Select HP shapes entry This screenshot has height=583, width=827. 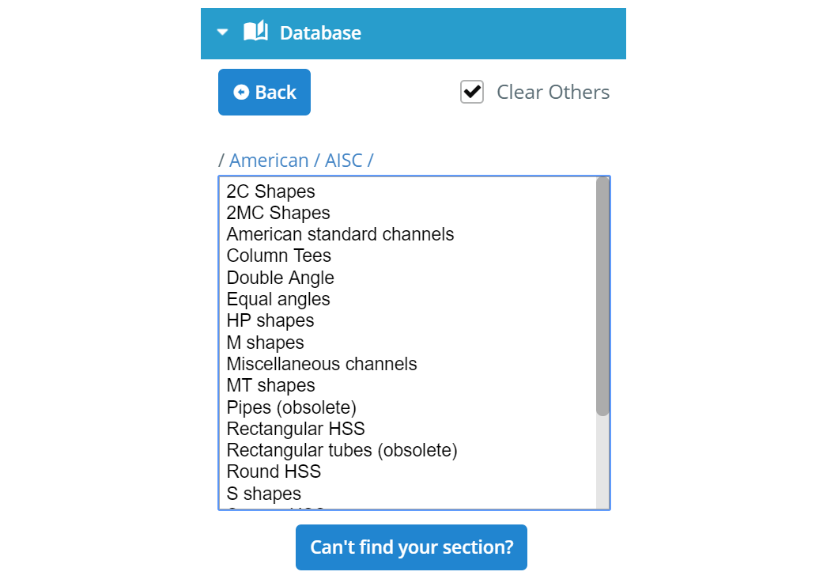pos(407,321)
